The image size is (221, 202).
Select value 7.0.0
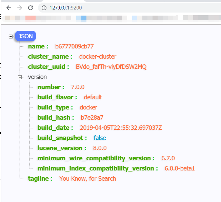point(78,87)
